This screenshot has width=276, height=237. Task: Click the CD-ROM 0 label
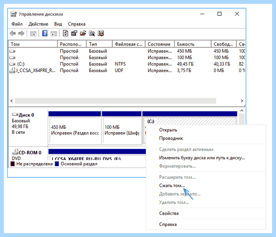30,152
